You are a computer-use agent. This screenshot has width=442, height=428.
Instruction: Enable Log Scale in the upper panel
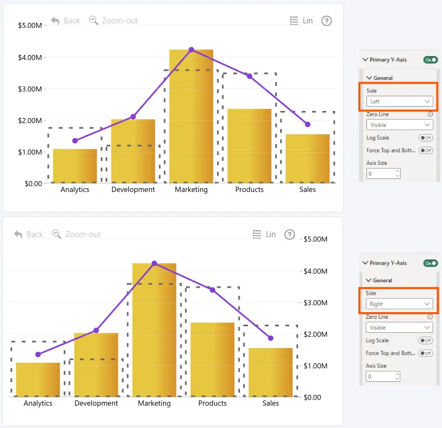pos(426,138)
